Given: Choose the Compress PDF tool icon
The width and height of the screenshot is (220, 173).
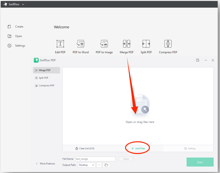Looking at the screenshot, I should [x=168, y=44].
